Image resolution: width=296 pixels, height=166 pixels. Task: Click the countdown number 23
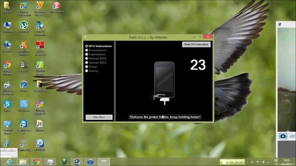point(198,65)
